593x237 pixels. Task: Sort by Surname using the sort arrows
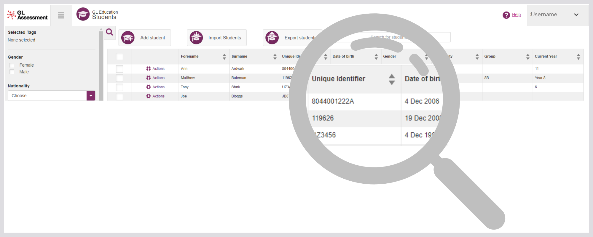[275, 57]
